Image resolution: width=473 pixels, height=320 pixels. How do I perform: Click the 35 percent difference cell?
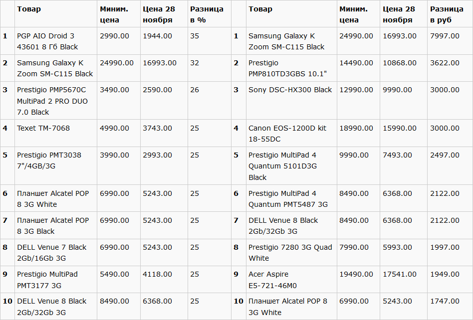point(195,36)
